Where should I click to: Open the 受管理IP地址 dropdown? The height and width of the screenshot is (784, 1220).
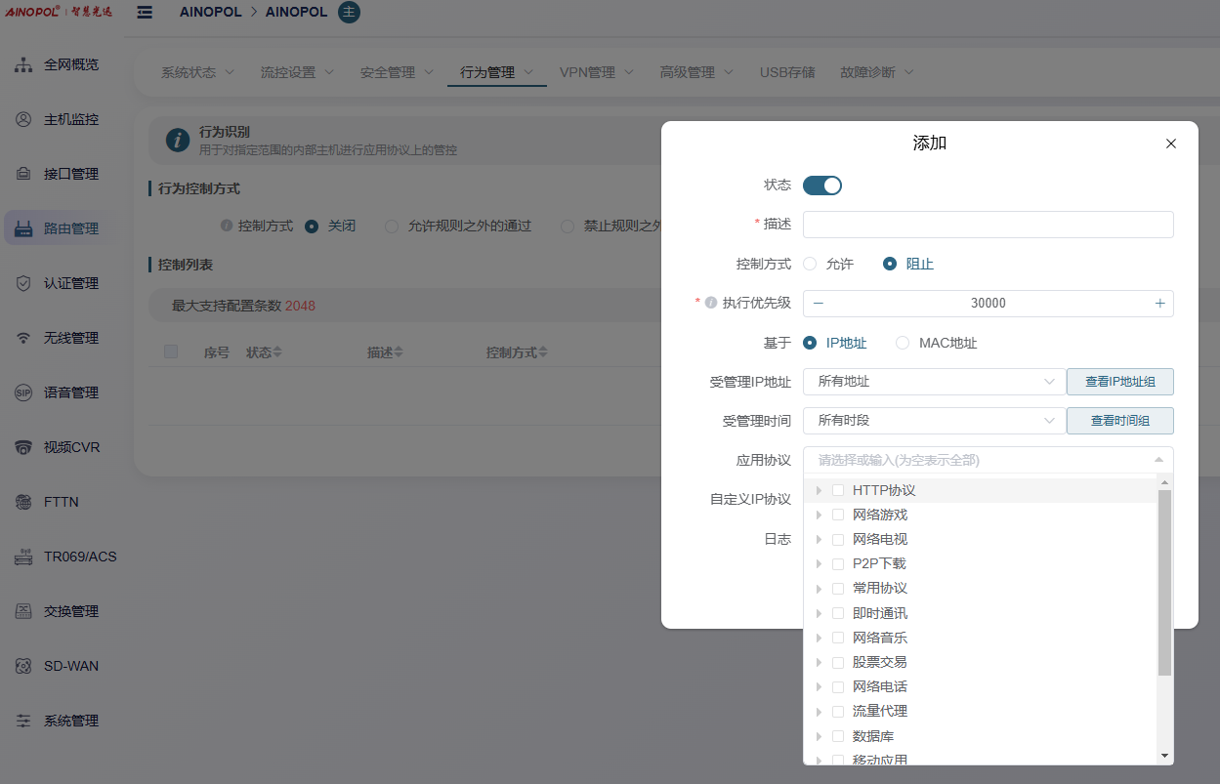(933, 382)
